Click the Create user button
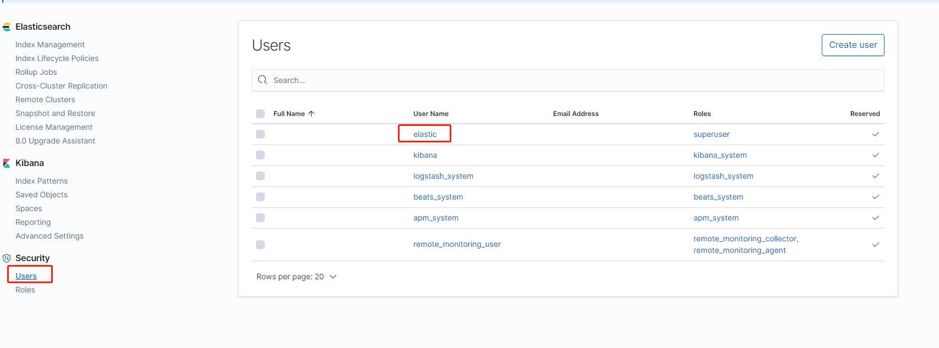The image size is (939, 348). tap(853, 45)
